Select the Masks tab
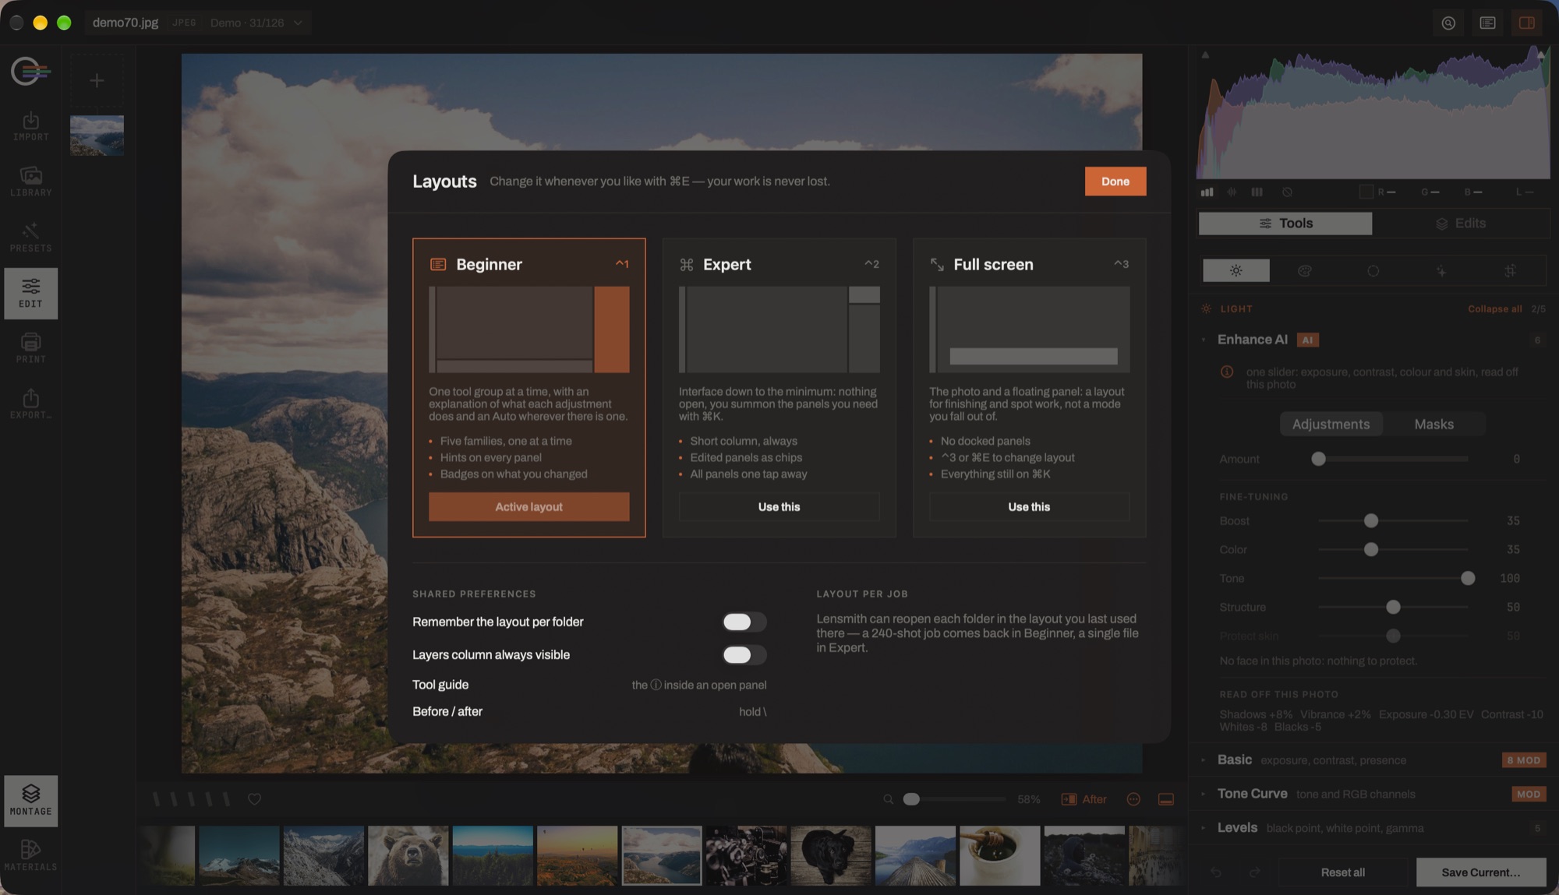 click(1434, 424)
